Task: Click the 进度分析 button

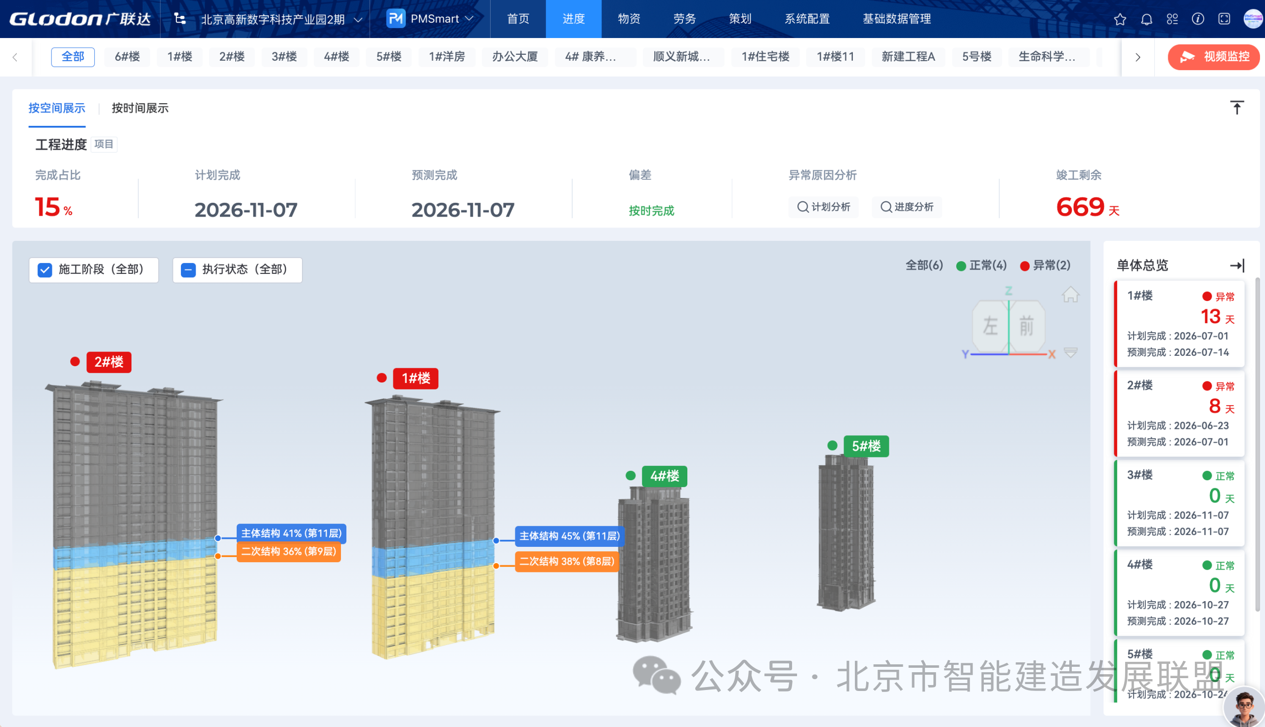Action: pyautogui.click(x=906, y=207)
